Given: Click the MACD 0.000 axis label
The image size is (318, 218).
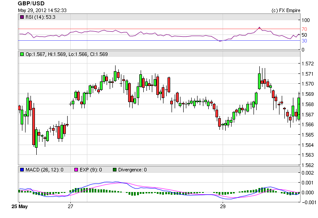Looking at the screenshot, I should tap(308, 192).
